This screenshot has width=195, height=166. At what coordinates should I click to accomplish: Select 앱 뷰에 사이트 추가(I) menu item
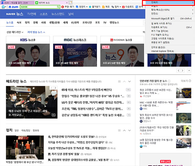pos(170,23)
